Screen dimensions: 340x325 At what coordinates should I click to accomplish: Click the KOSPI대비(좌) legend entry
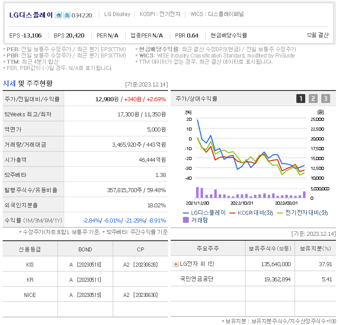(251, 213)
